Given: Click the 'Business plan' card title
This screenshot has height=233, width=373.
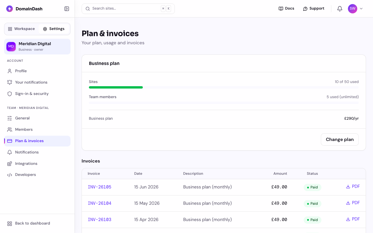Looking at the screenshot, I should coord(104,63).
